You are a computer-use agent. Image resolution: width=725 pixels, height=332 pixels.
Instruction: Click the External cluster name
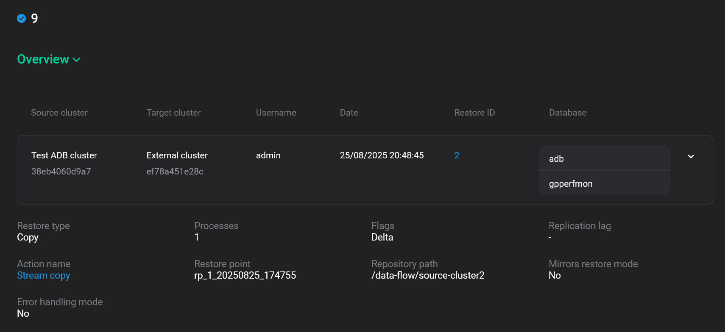coord(177,155)
